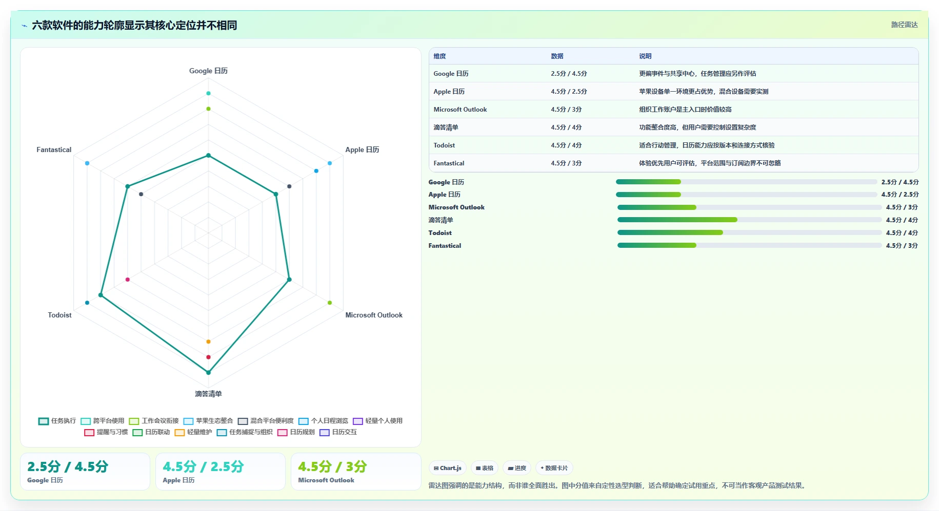
Task: Click 2.5分 / 4.5分 in Google 日历 table row
Action: coord(569,74)
